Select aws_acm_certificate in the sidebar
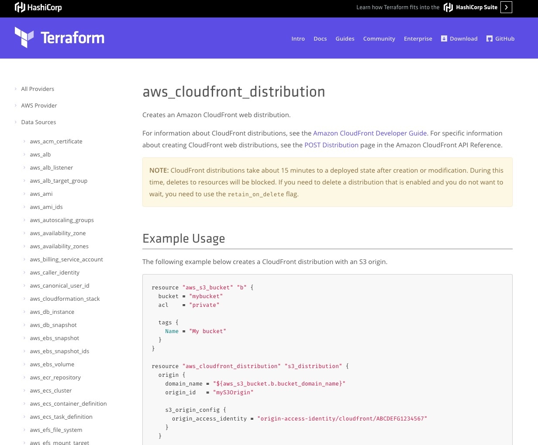Screen dimensions: 538x445 coord(56,141)
